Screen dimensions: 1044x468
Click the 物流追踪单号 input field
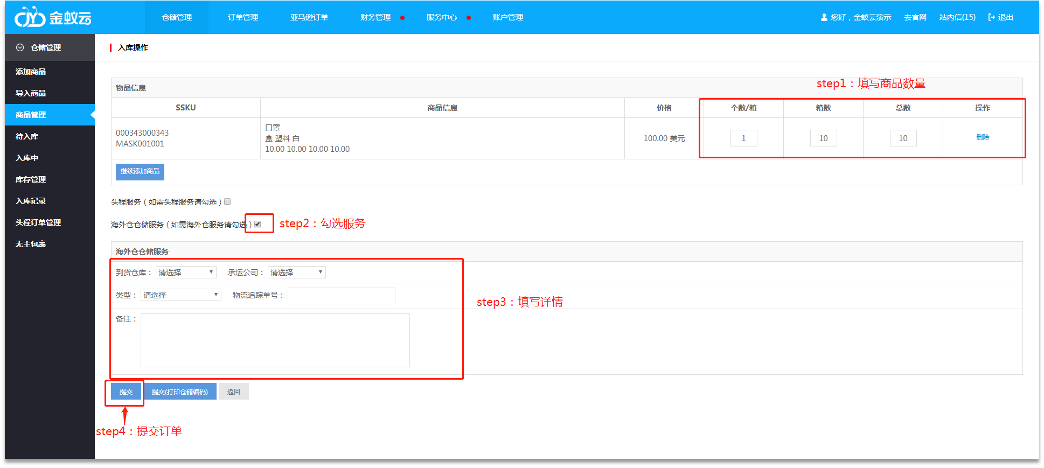[341, 296]
